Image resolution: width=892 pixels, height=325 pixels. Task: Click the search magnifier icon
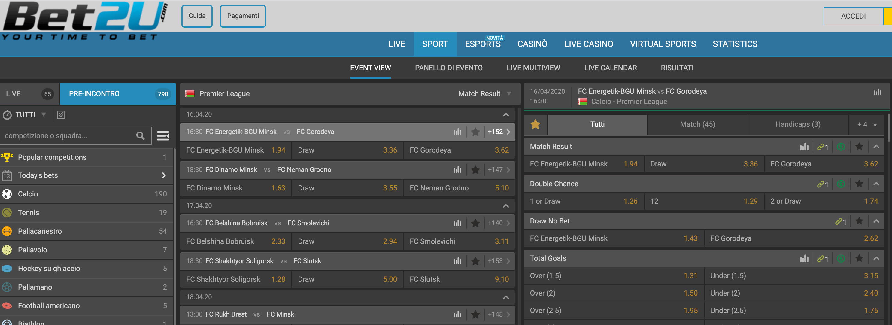point(140,135)
